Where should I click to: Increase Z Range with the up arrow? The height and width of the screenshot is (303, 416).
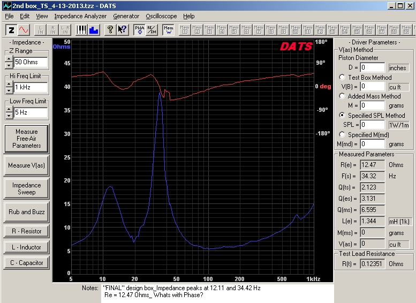point(9,59)
